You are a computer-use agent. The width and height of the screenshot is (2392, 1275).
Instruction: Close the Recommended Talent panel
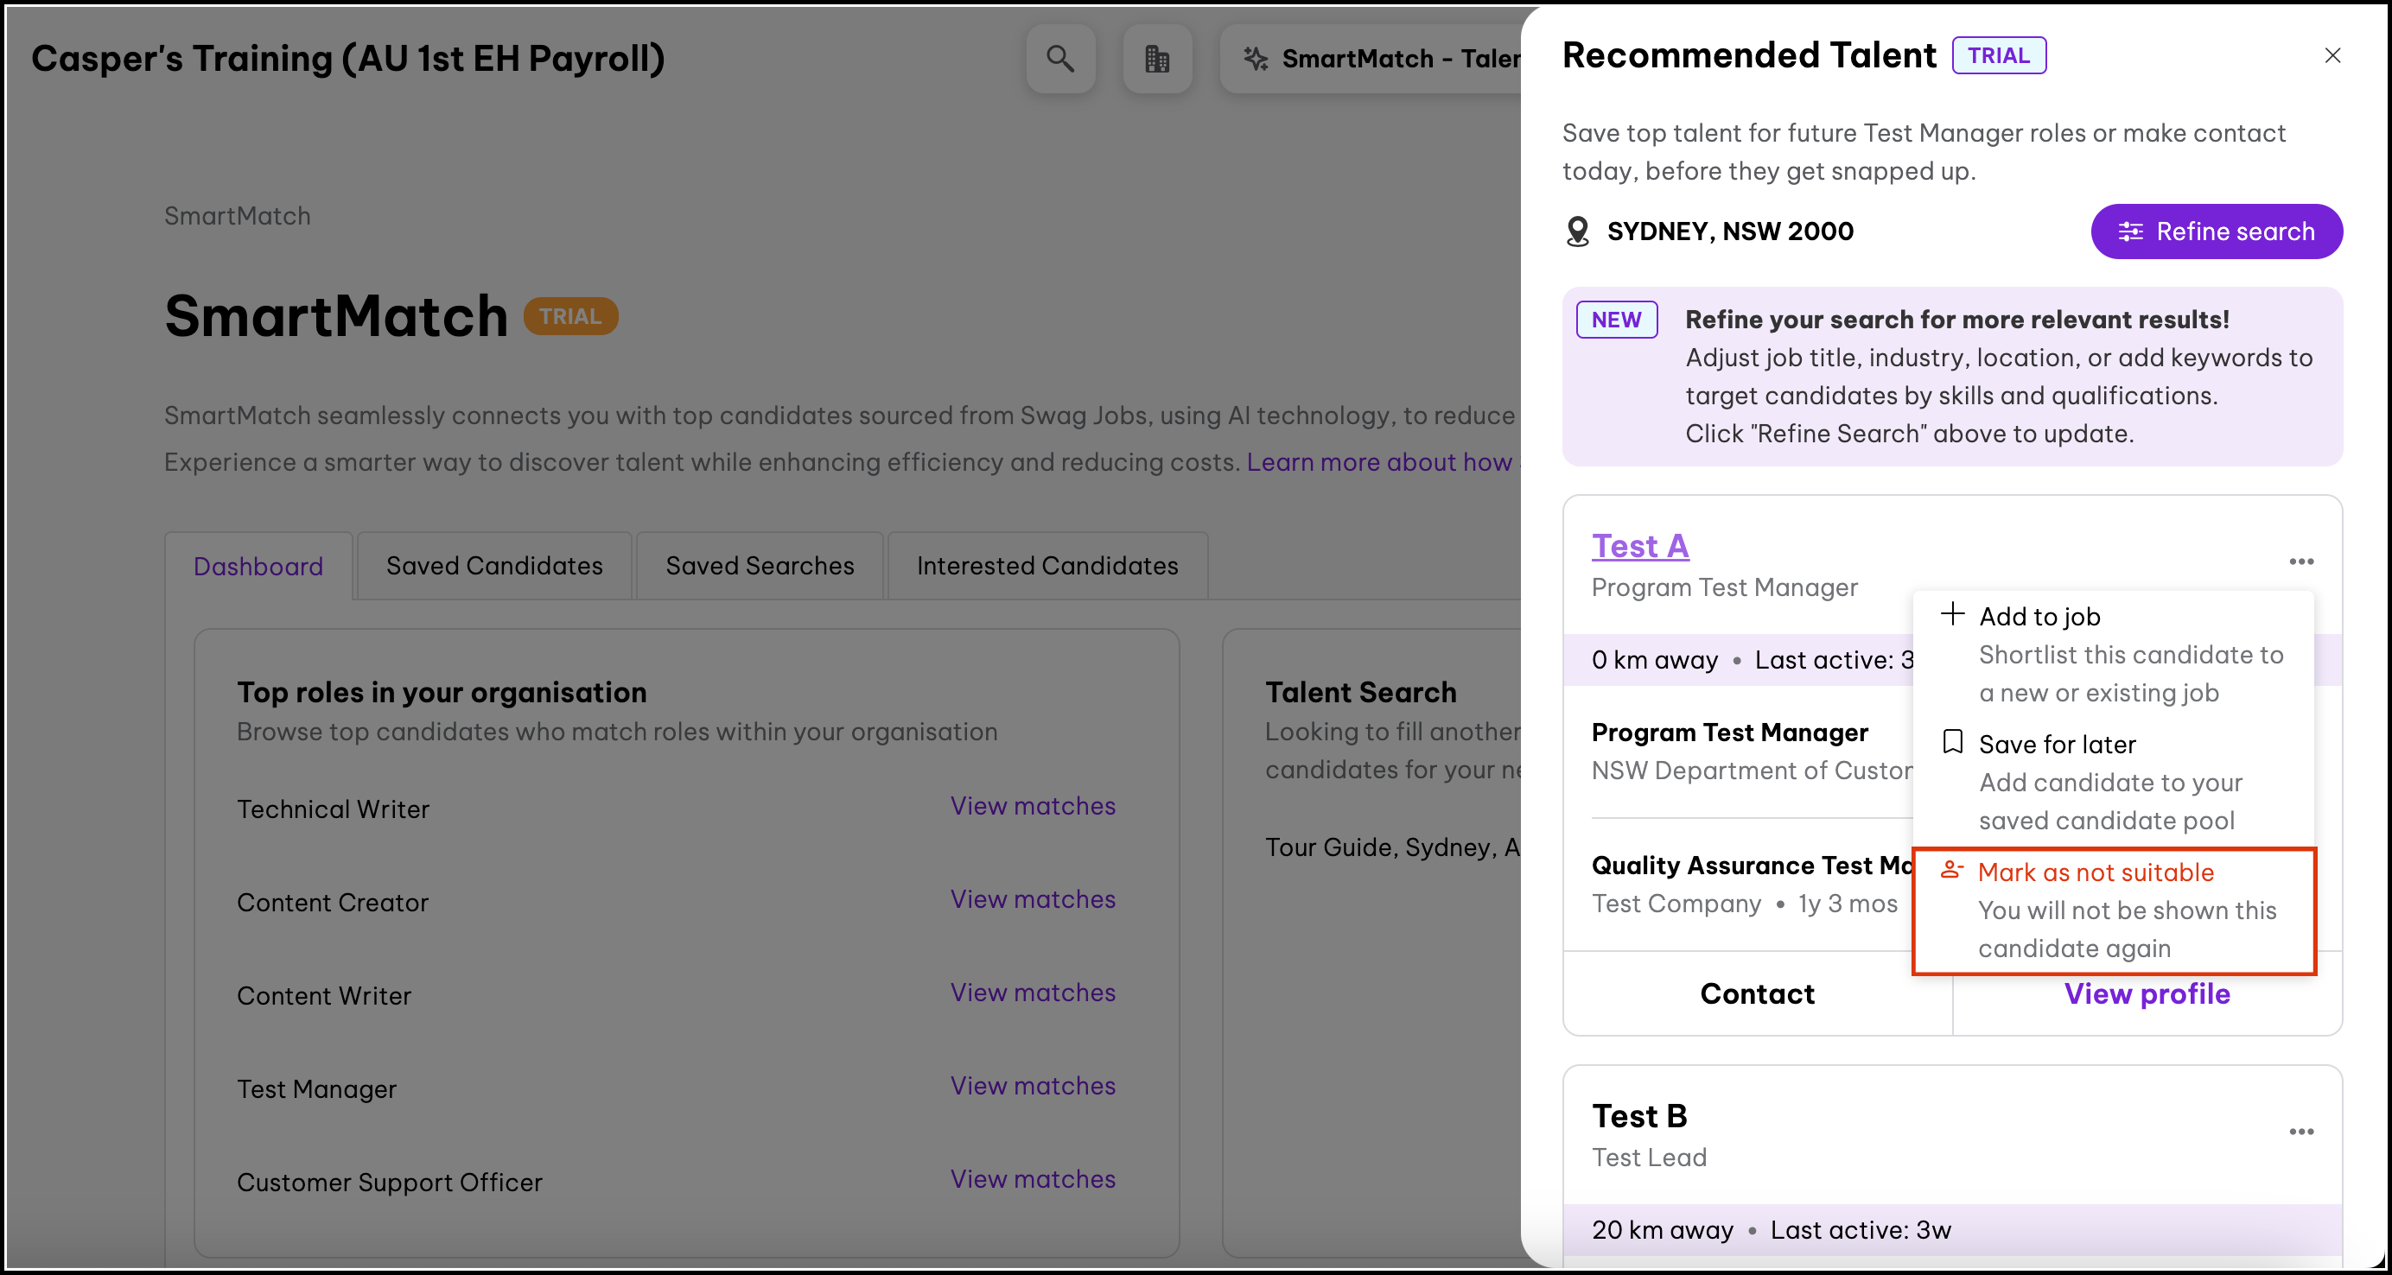[2332, 55]
